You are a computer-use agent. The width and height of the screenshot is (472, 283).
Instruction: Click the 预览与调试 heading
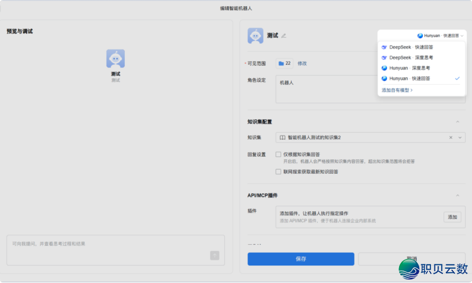pos(19,31)
